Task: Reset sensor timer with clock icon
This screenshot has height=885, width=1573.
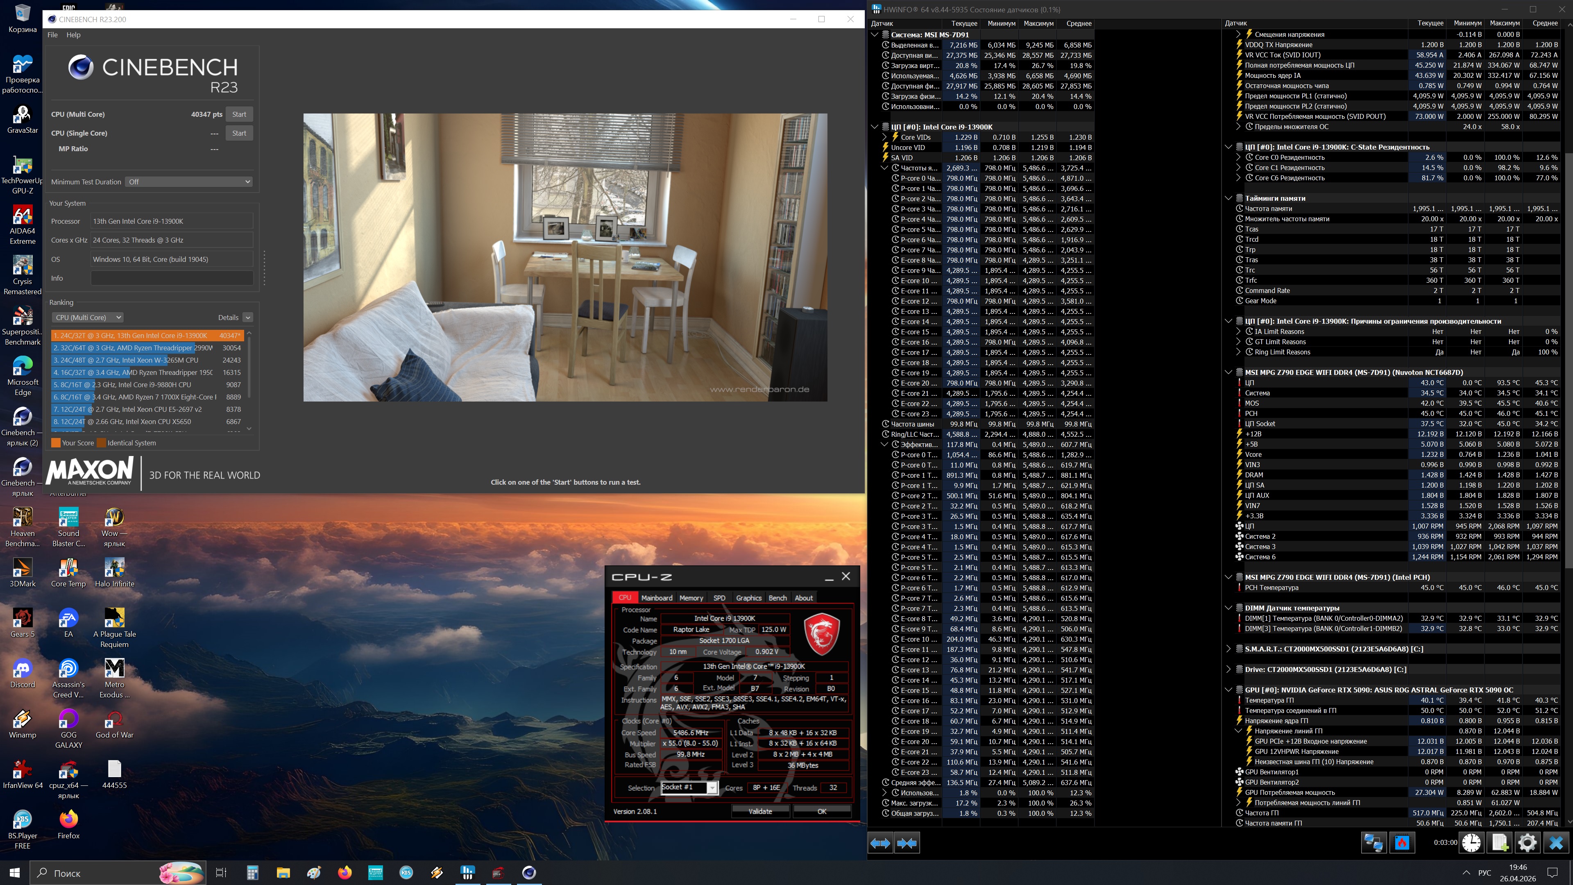Action: tap(1471, 843)
